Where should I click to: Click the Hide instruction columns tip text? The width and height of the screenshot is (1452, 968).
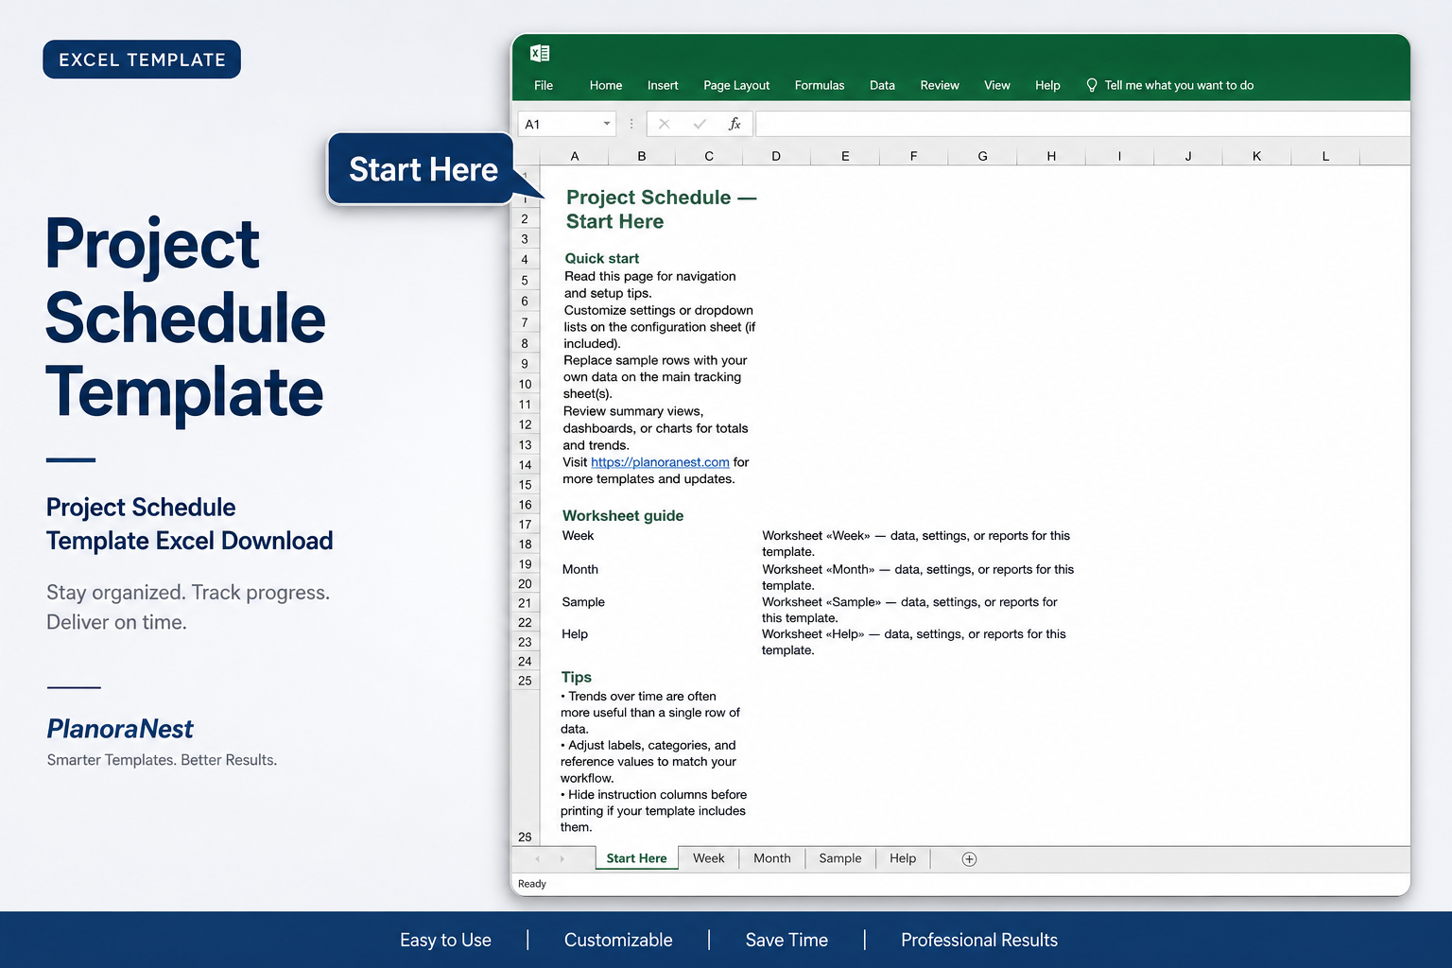coord(653,811)
